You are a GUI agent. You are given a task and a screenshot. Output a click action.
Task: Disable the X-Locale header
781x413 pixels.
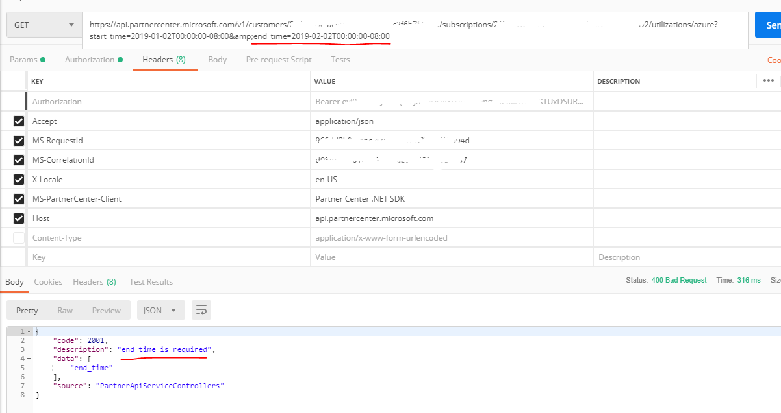tap(17, 179)
